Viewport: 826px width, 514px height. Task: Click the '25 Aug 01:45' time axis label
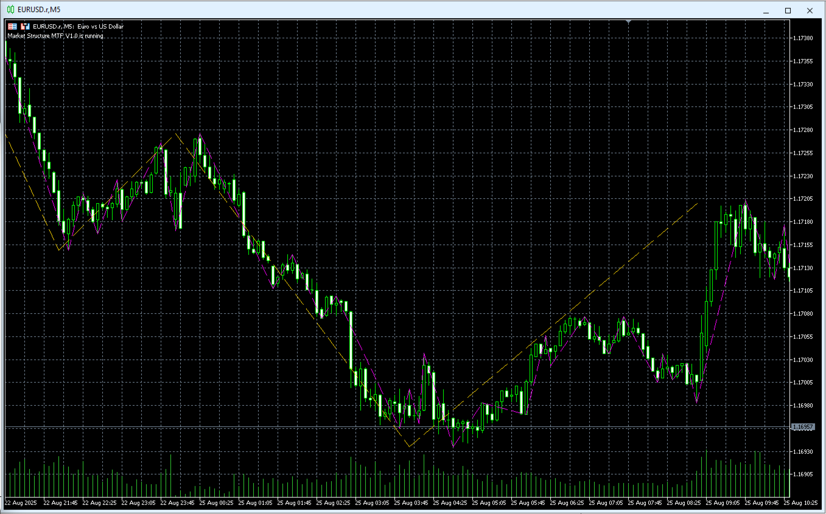tap(294, 503)
